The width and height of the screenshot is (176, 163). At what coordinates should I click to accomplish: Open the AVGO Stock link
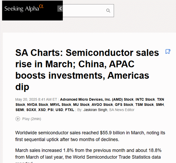[x=102, y=104]
